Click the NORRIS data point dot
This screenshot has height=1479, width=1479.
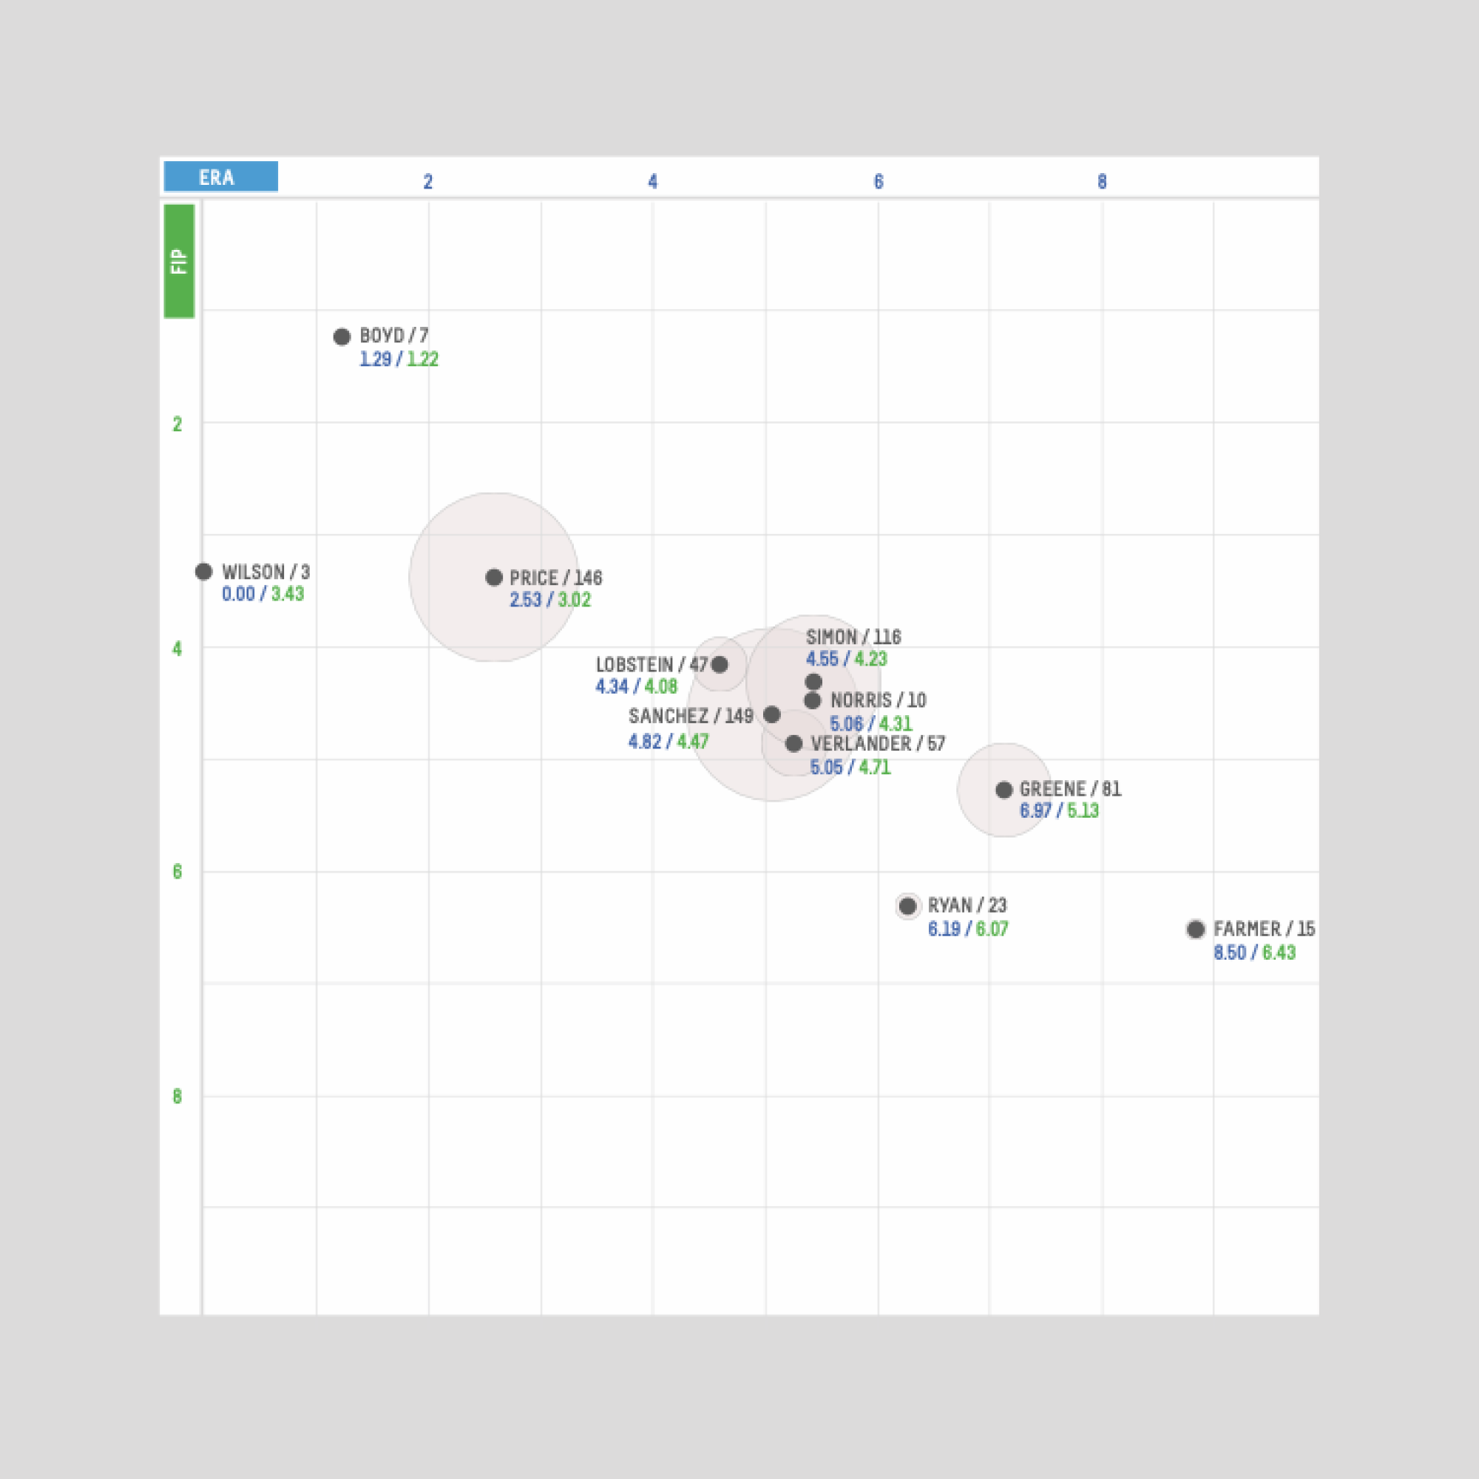(x=812, y=700)
